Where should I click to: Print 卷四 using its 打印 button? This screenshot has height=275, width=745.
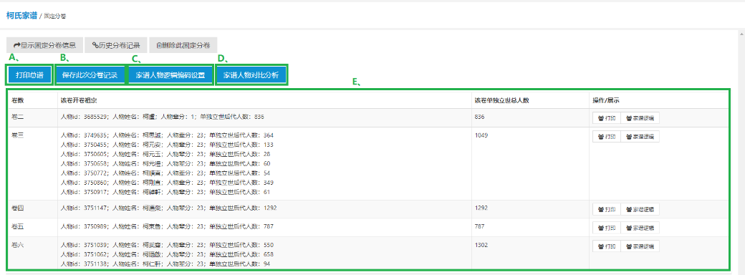coord(606,209)
